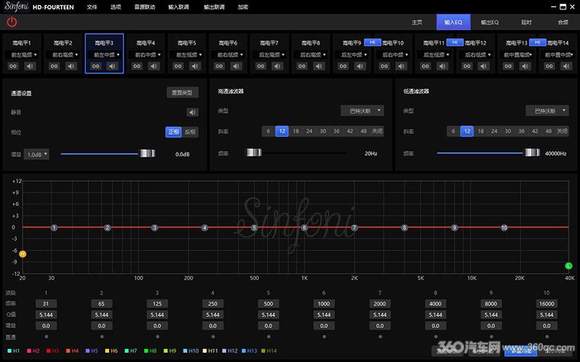Open the 文件 menu
Image resolution: width=580 pixels, height=362 pixels.
click(92, 7)
